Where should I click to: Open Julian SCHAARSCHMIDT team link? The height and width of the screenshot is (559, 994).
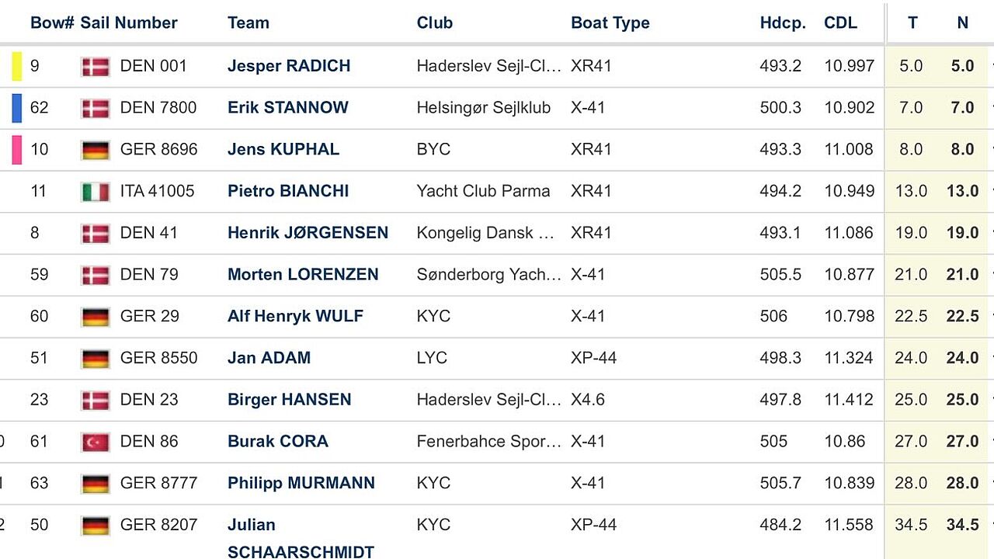click(301, 538)
